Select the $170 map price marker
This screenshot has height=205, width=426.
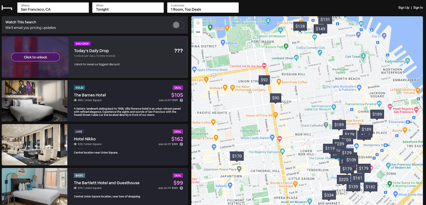click(x=237, y=156)
